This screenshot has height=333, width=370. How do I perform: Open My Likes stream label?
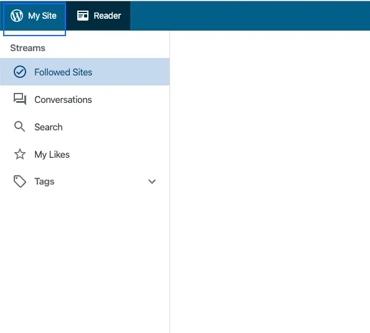pyautogui.click(x=52, y=155)
